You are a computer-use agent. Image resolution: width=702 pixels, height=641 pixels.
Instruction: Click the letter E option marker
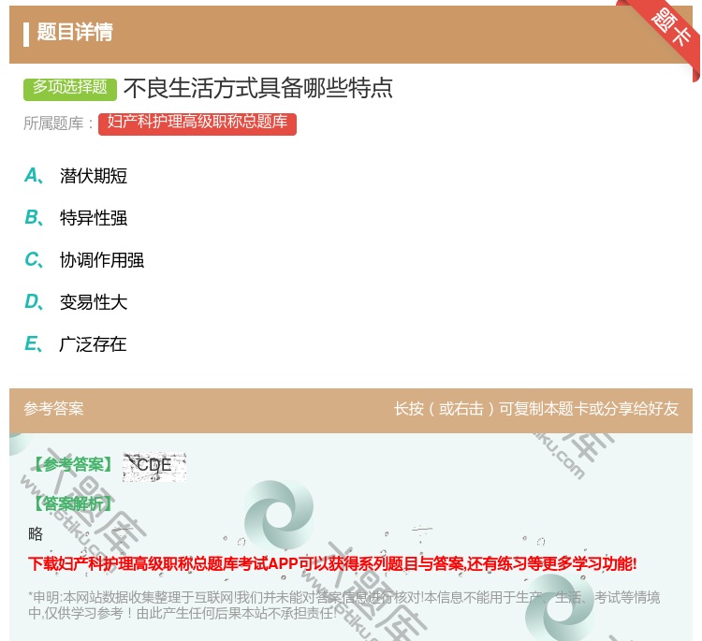(x=33, y=343)
